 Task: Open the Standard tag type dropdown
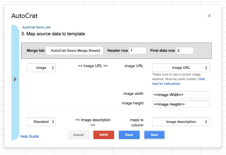tap(41, 122)
